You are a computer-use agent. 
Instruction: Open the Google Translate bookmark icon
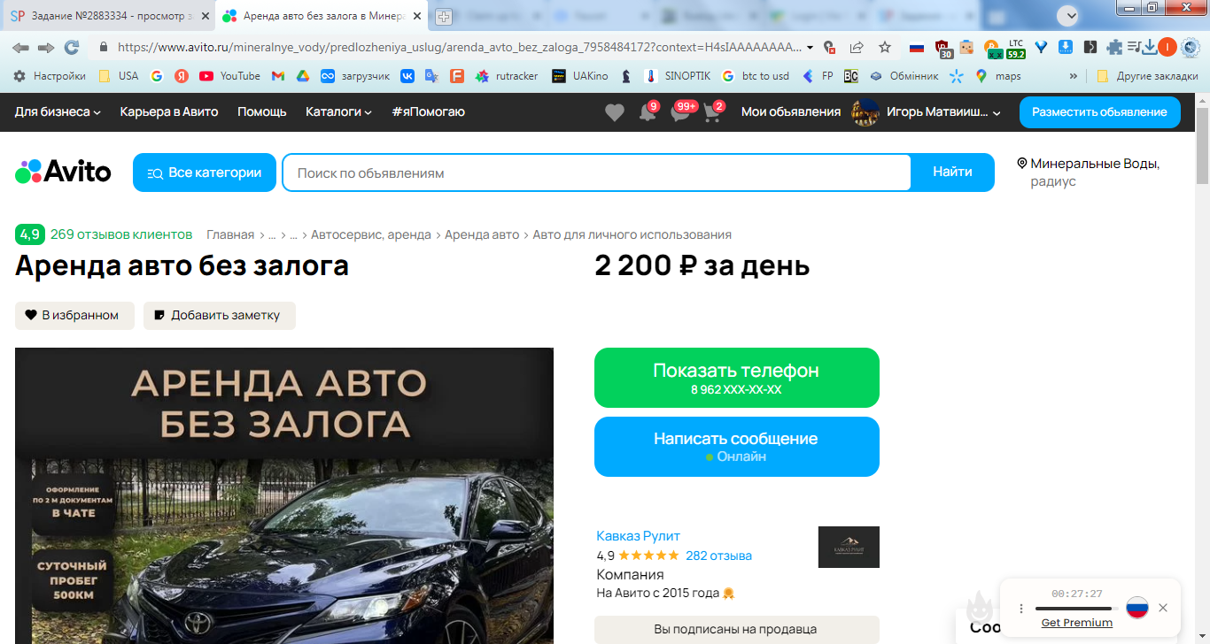click(431, 76)
